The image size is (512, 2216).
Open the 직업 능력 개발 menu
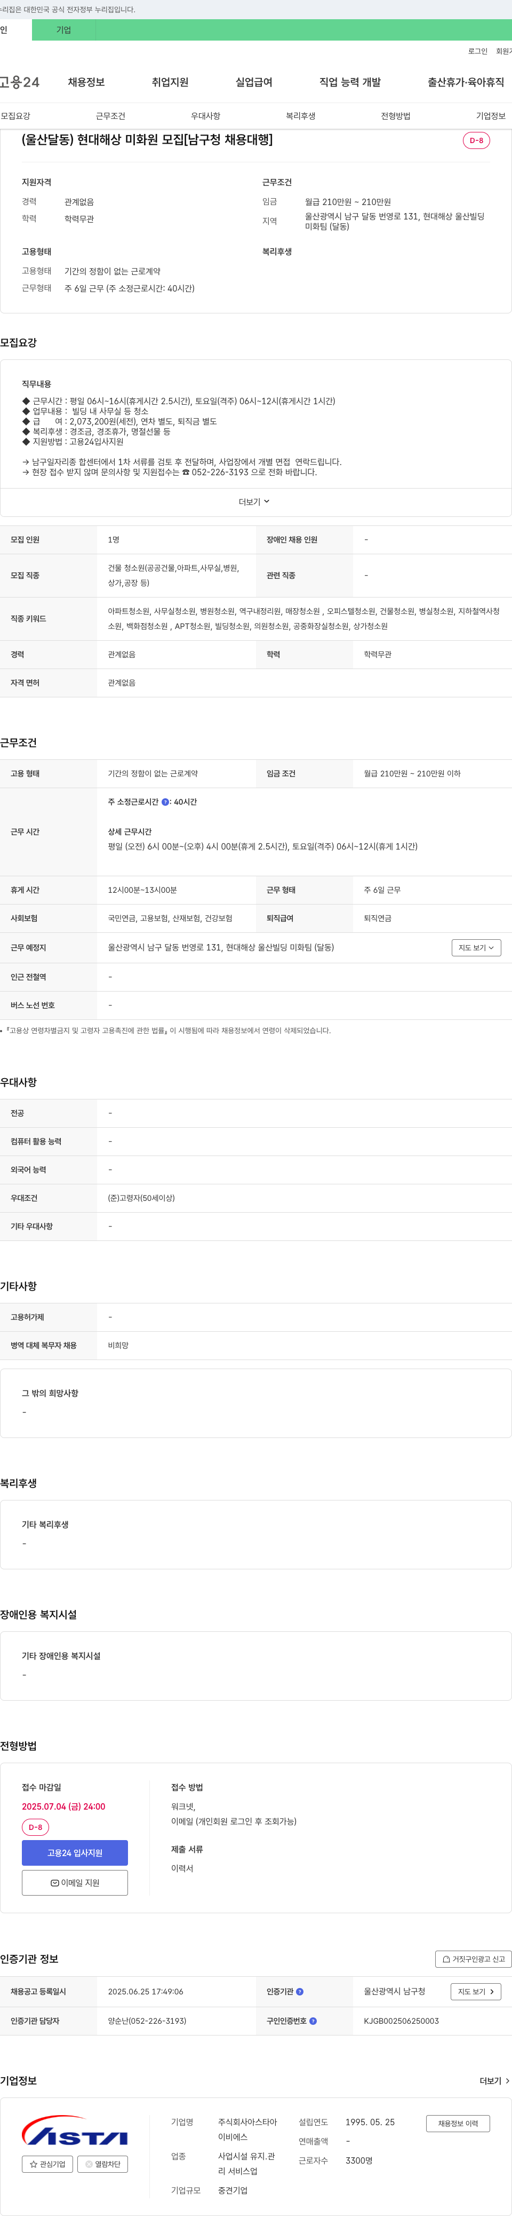(x=350, y=83)
